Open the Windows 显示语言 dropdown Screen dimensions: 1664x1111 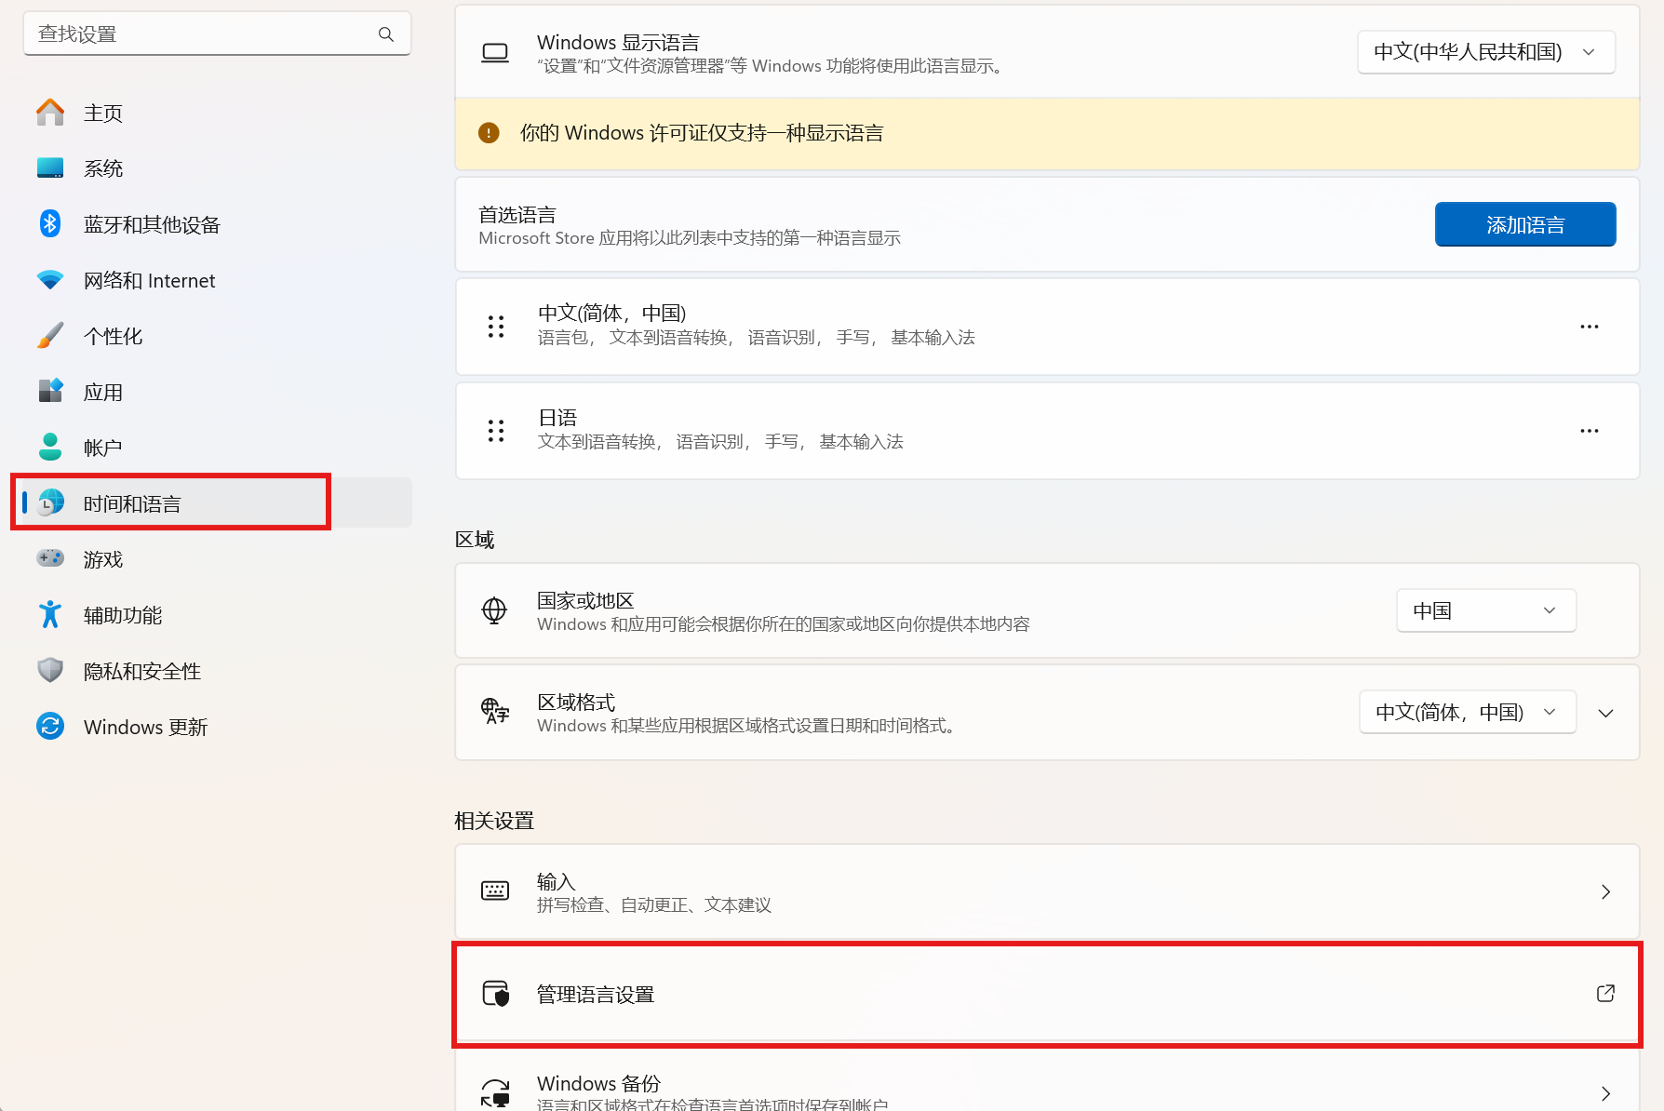(x=1486, y=52)
